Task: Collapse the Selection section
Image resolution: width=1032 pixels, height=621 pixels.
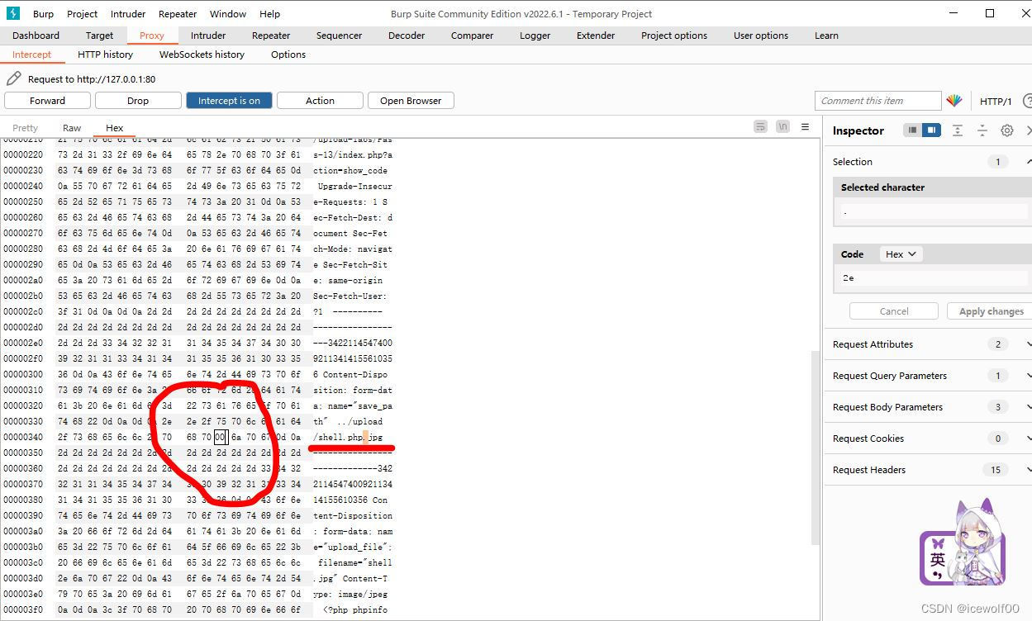Action: click(x=1029, y=162)
